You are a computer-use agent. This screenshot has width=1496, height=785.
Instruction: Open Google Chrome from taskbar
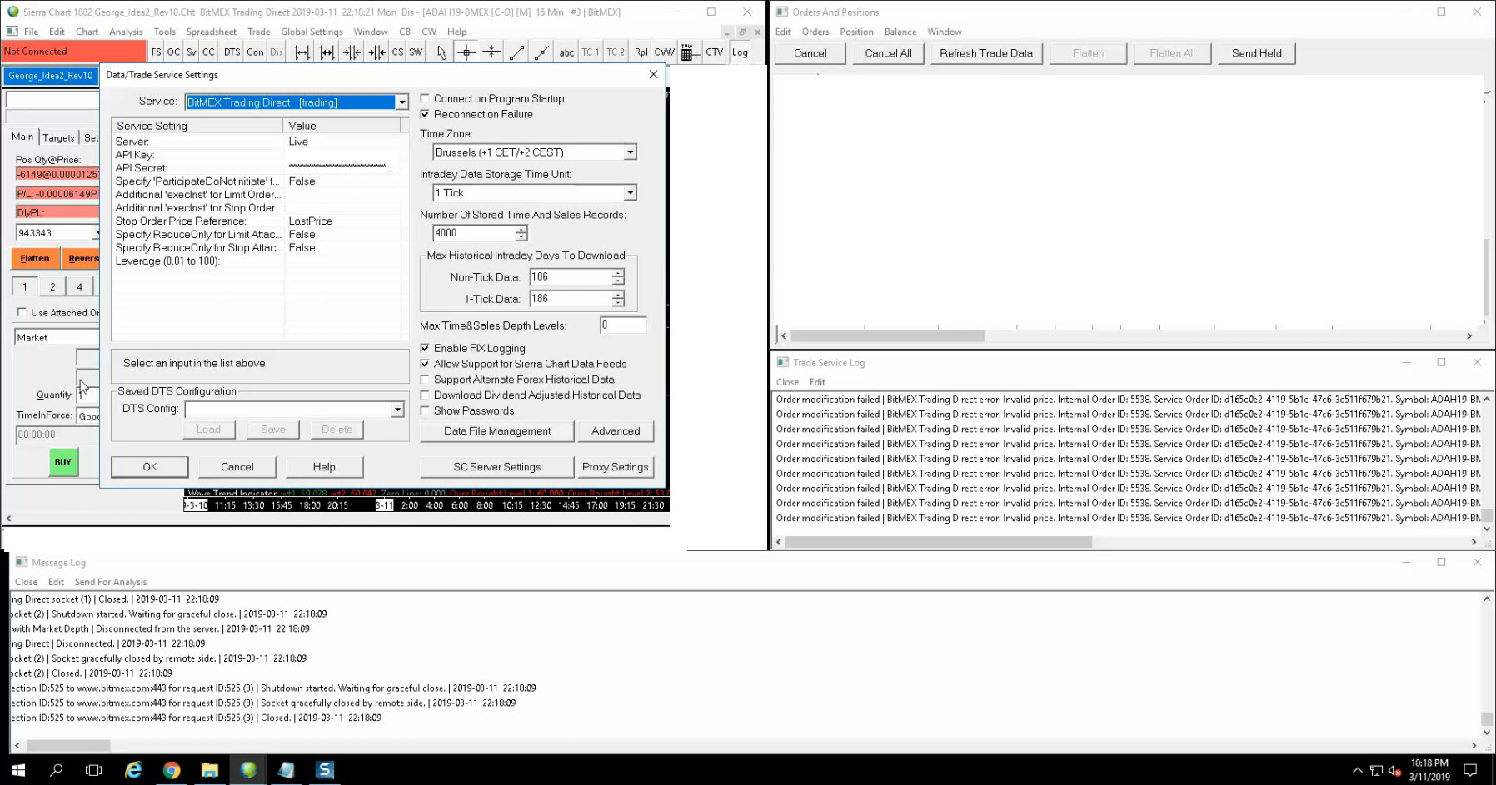(172, 770)
